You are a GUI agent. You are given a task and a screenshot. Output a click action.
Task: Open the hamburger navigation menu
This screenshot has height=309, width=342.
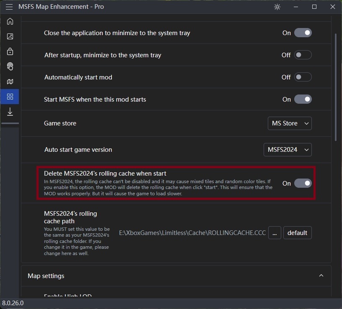click(x=9, y=7)
